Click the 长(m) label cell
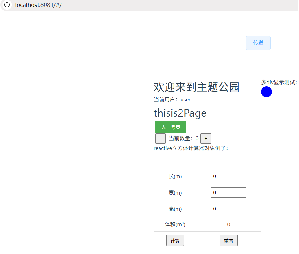This screenshot has height=254, width=299. pos(175,176)
